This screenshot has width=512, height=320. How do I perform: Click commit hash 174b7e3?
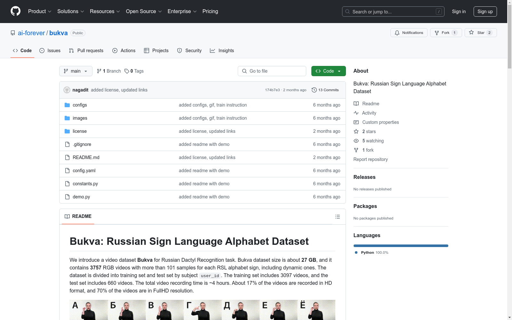[x=272, y=90]
